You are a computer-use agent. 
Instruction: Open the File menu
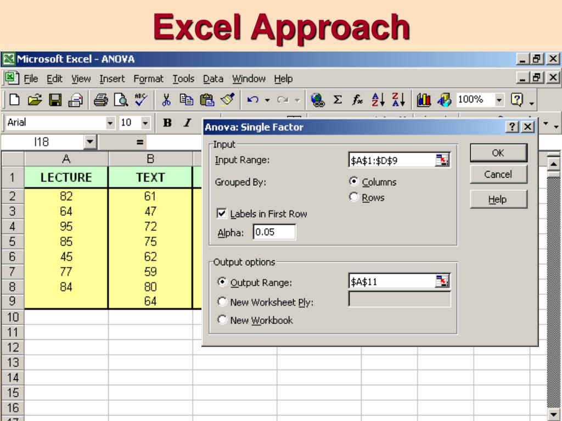coord(31,79)
